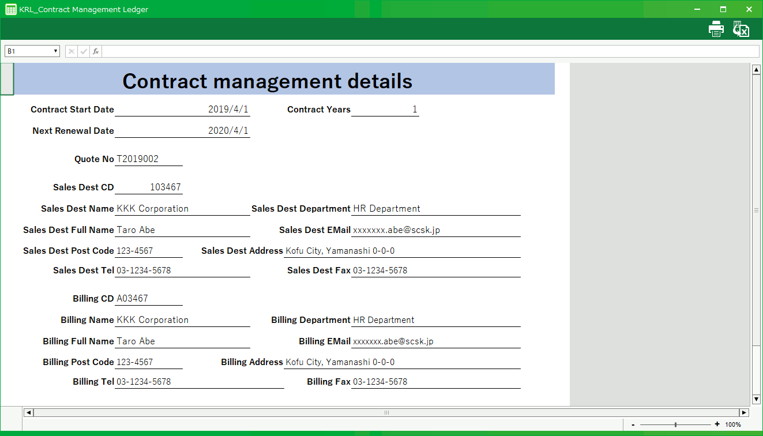Image resolution: width=763 pixels, height=436 pixels.
Task: Select the Billing CD value A03467
Action: [148, 299]
